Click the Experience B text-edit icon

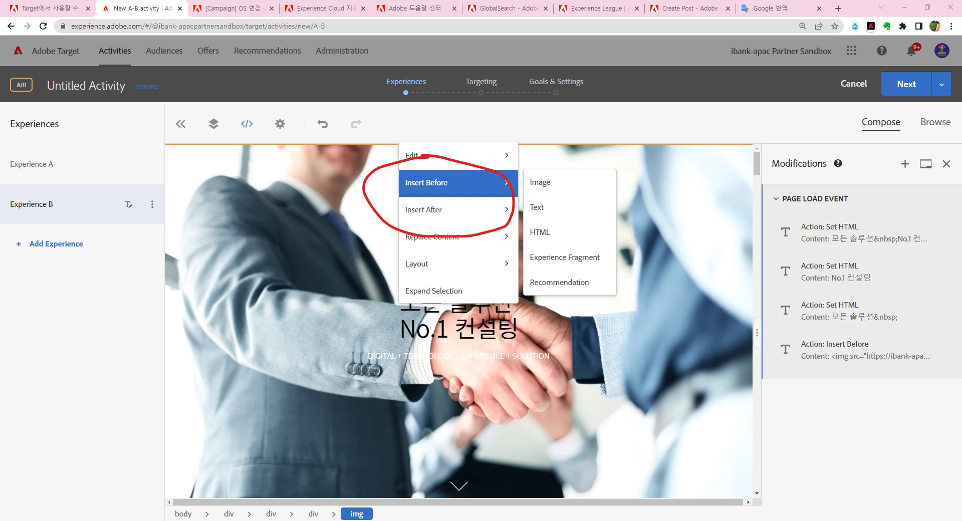[128, 204]
